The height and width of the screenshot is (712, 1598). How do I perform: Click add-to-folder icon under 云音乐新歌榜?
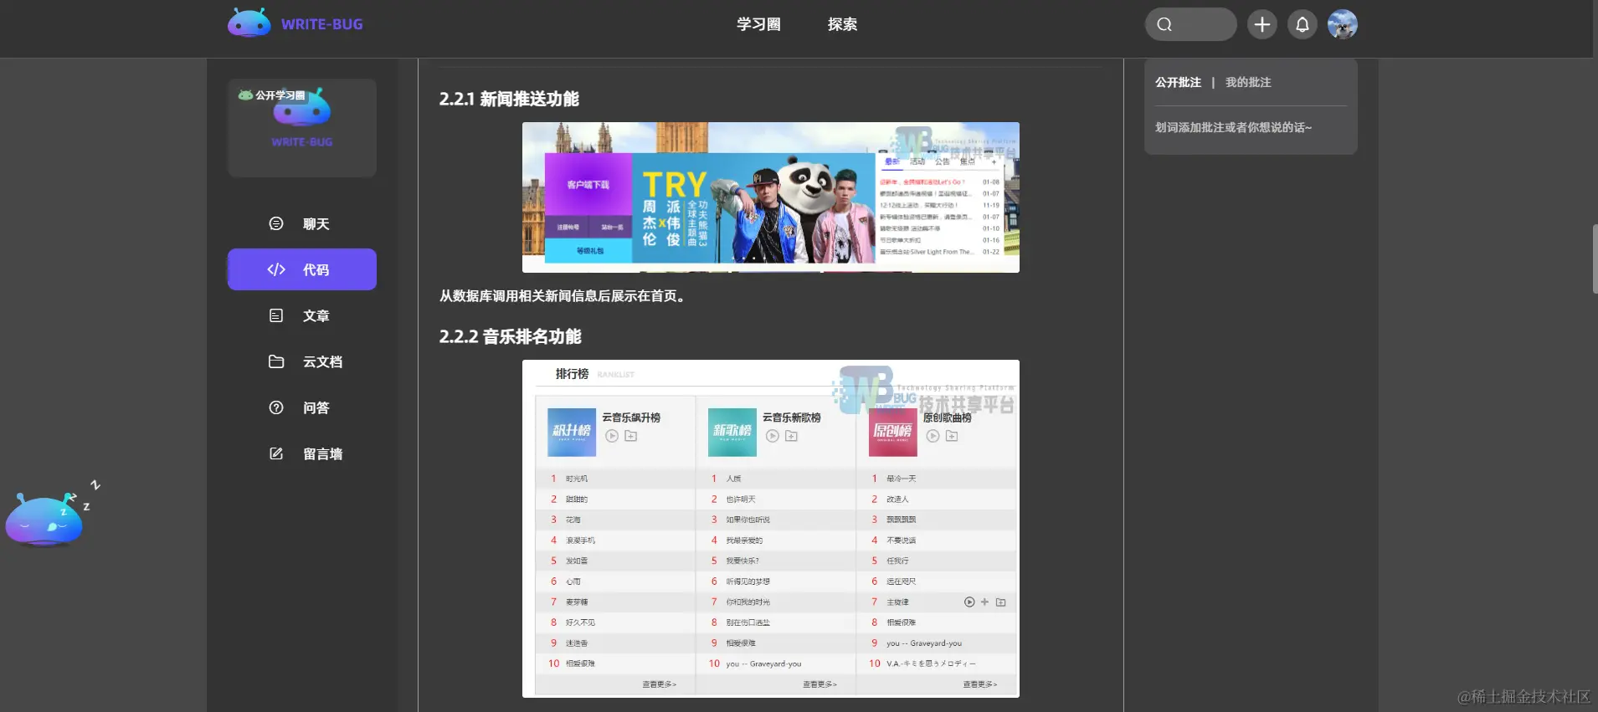792,436
